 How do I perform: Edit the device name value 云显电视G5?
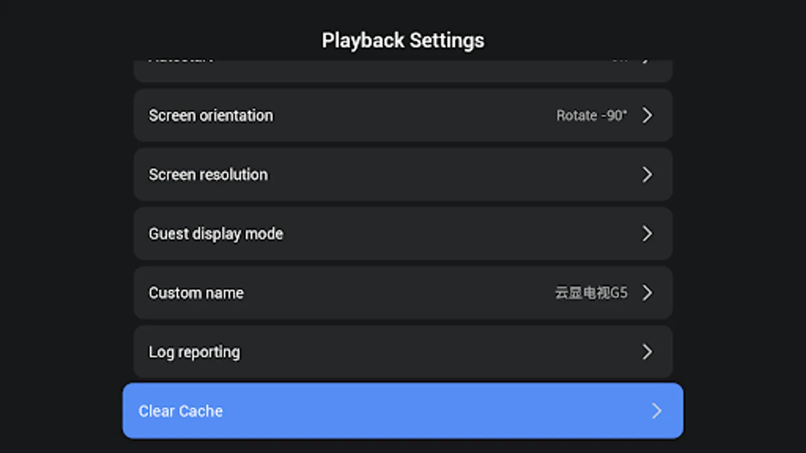[591, 292]
